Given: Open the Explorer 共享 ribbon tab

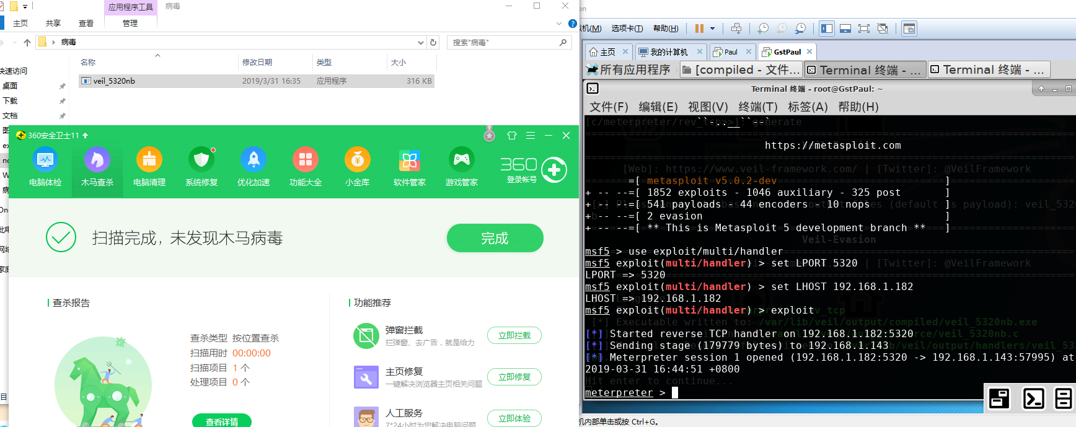Looking at the screenshot, I should click(53, 23).
